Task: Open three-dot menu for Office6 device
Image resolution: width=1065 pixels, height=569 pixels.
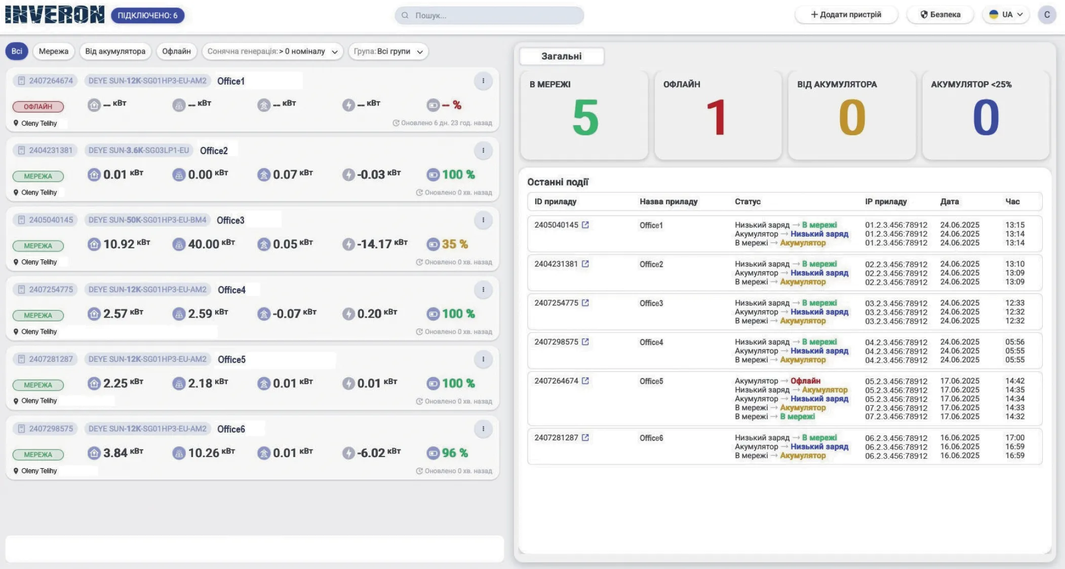Action: [x=483, y=429]
